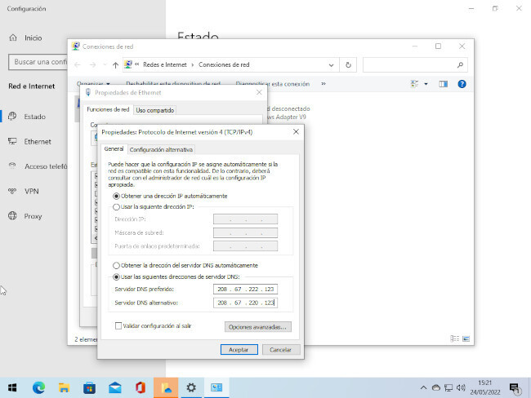The height and width of the screenshot is (398, 531).
Task: Click the 'Servidor DNS preferido' field
Action: coord(244,289)
